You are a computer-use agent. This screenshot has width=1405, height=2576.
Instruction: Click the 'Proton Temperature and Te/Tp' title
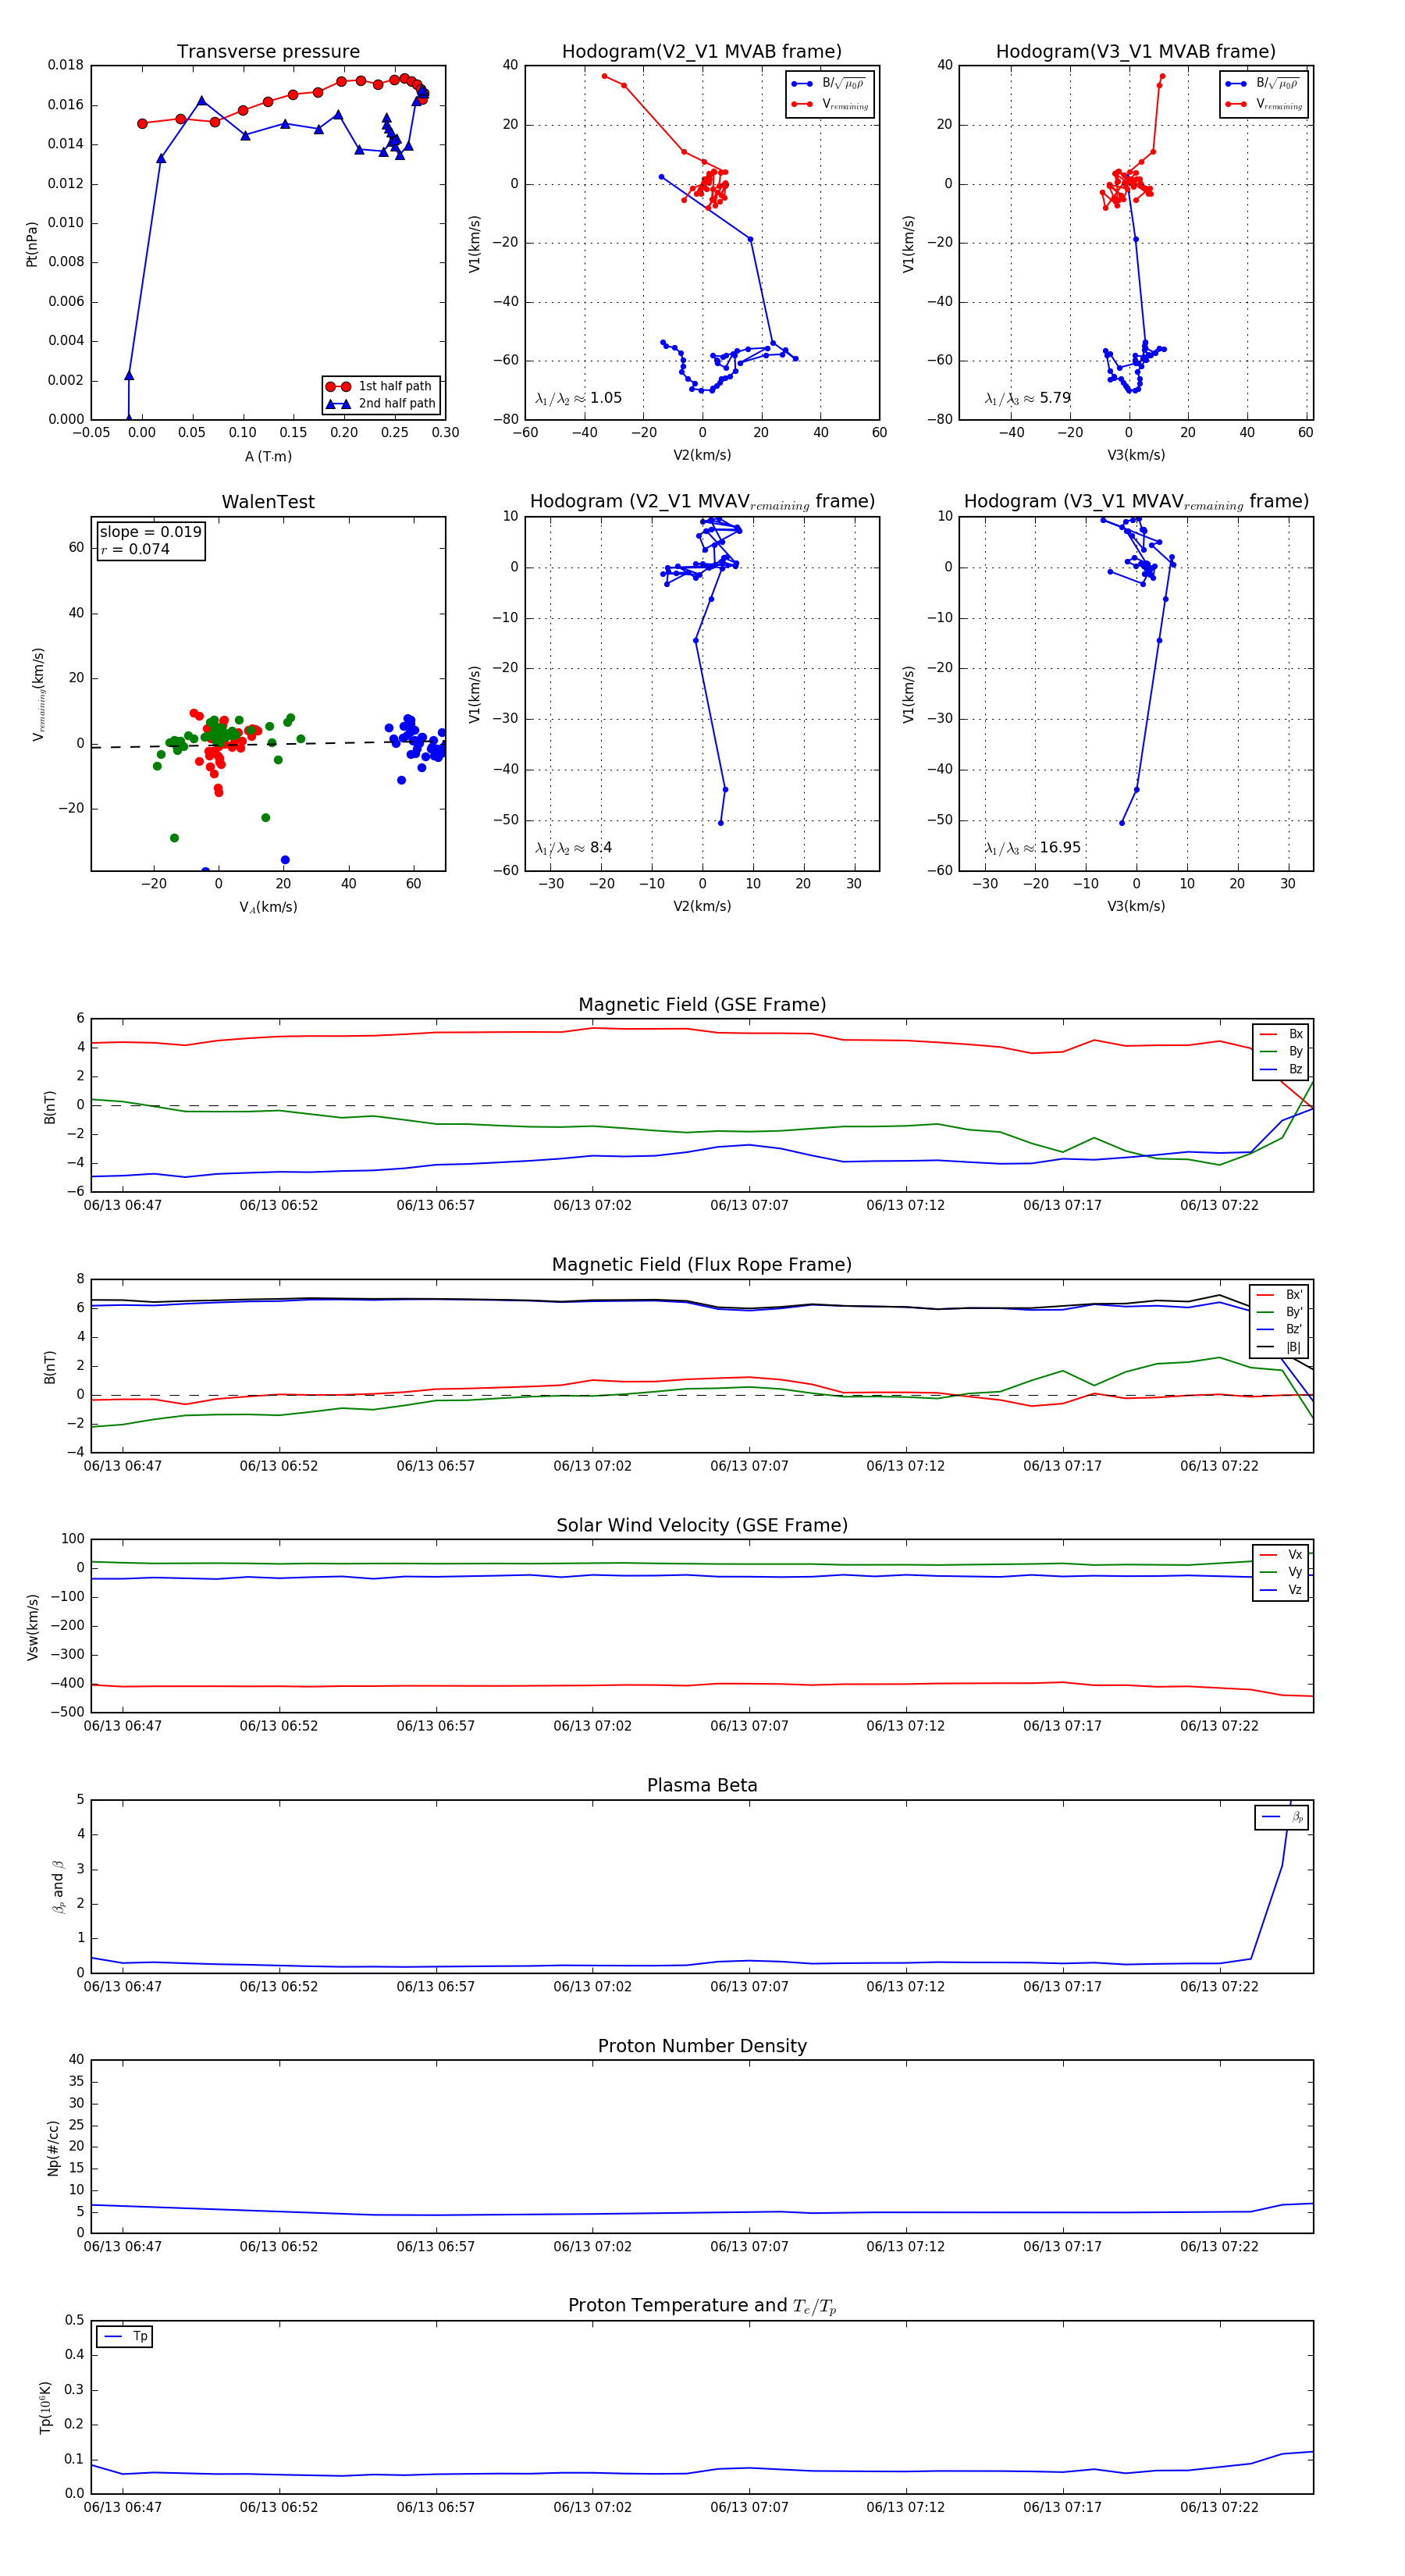pos(702,2306)
